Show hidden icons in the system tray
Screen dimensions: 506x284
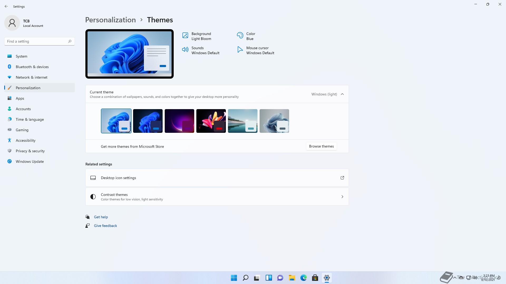point(455,278)
